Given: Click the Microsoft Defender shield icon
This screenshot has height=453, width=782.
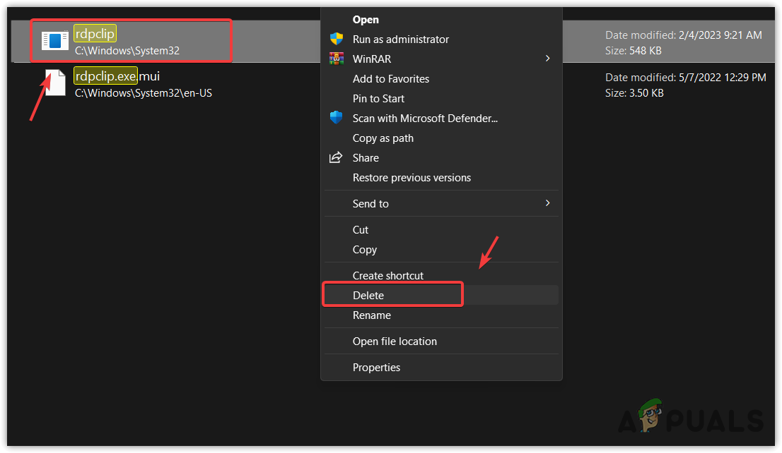Looking at the screenshot, I should point(336,118).
